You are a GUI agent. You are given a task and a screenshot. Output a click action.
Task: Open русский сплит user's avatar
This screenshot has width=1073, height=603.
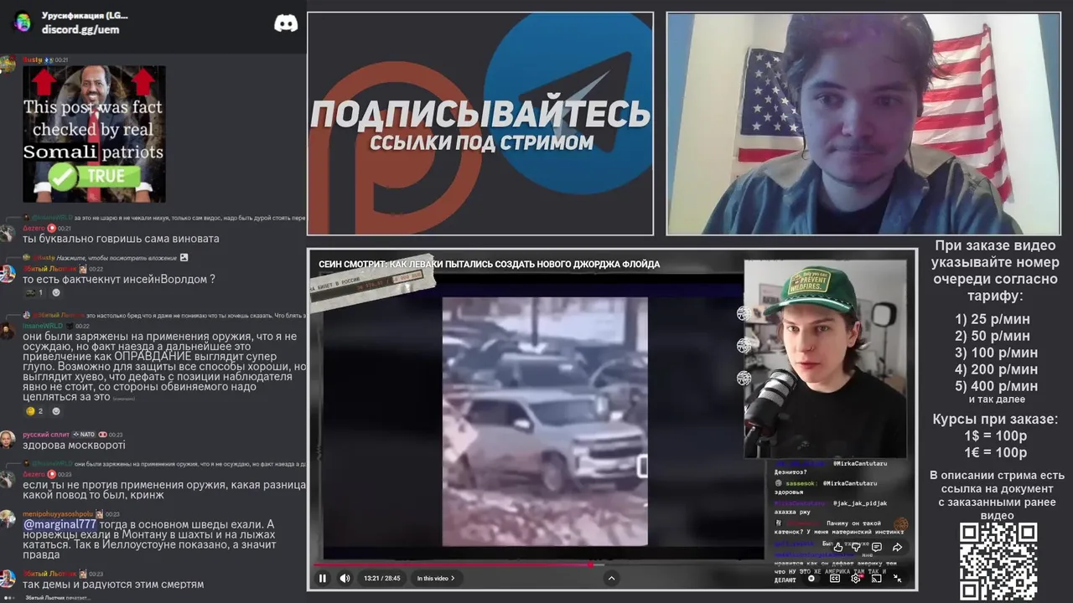click(7, 440)
